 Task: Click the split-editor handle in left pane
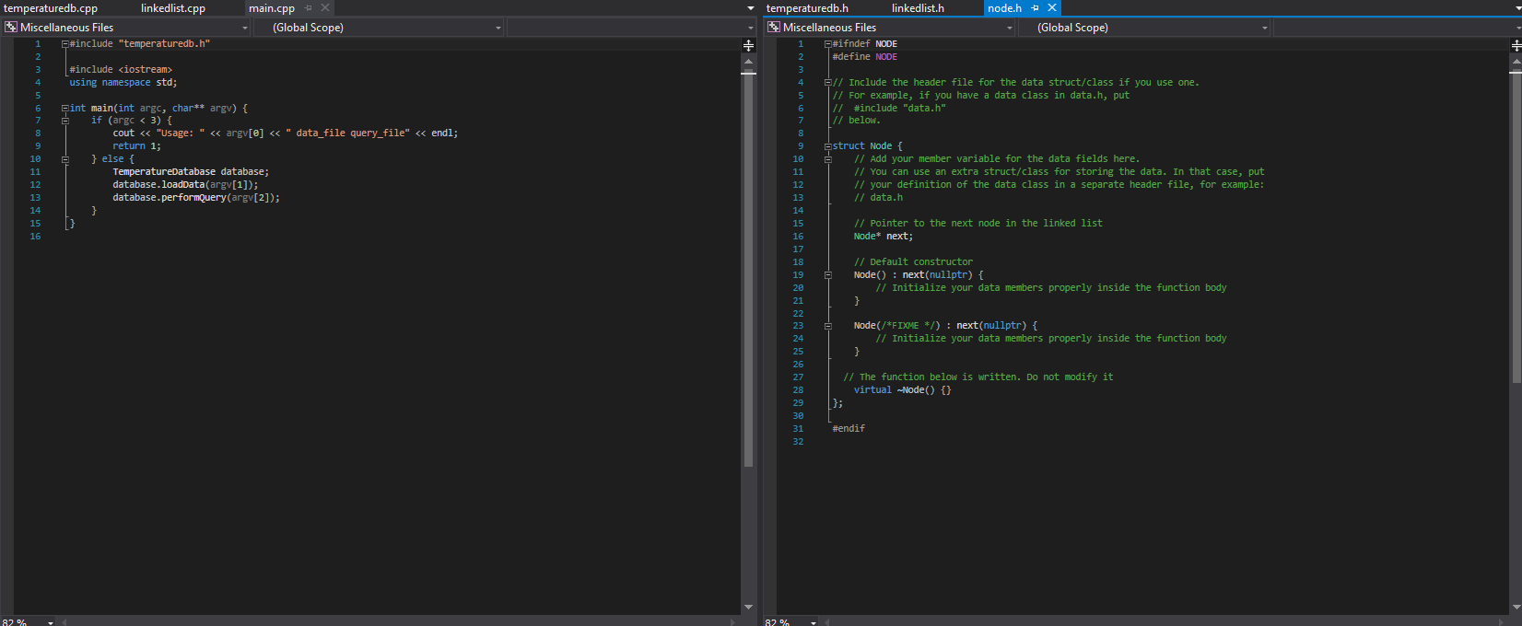point(748,45)
